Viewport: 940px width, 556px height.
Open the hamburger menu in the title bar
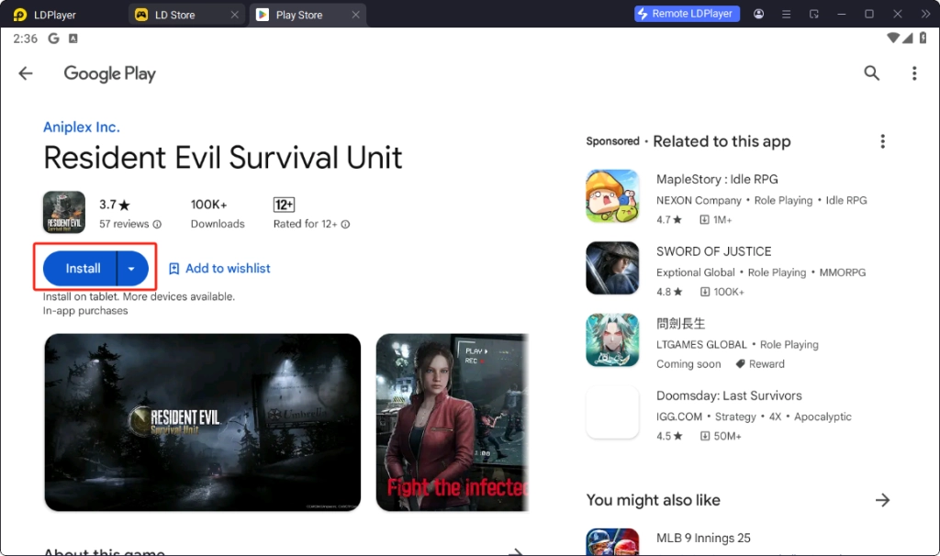point(786,14)
